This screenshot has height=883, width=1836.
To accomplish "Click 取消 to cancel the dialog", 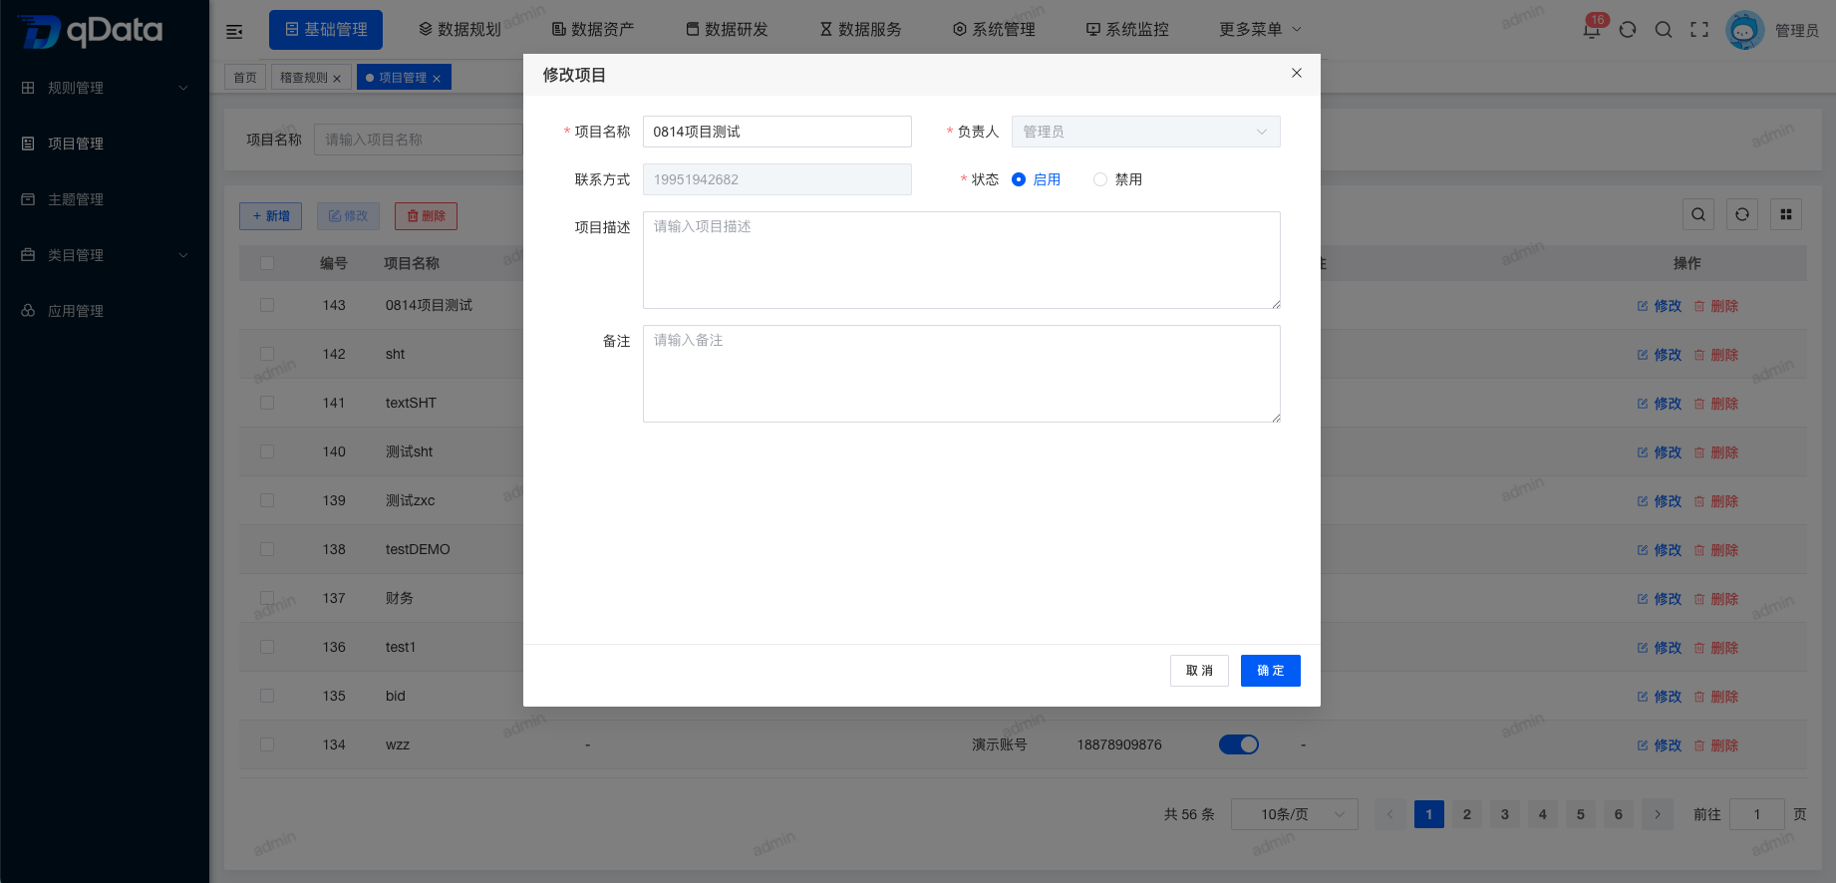I will [1199, 671].
